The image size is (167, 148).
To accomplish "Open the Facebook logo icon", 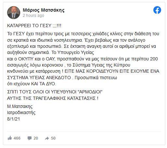I will click(157, 10).
